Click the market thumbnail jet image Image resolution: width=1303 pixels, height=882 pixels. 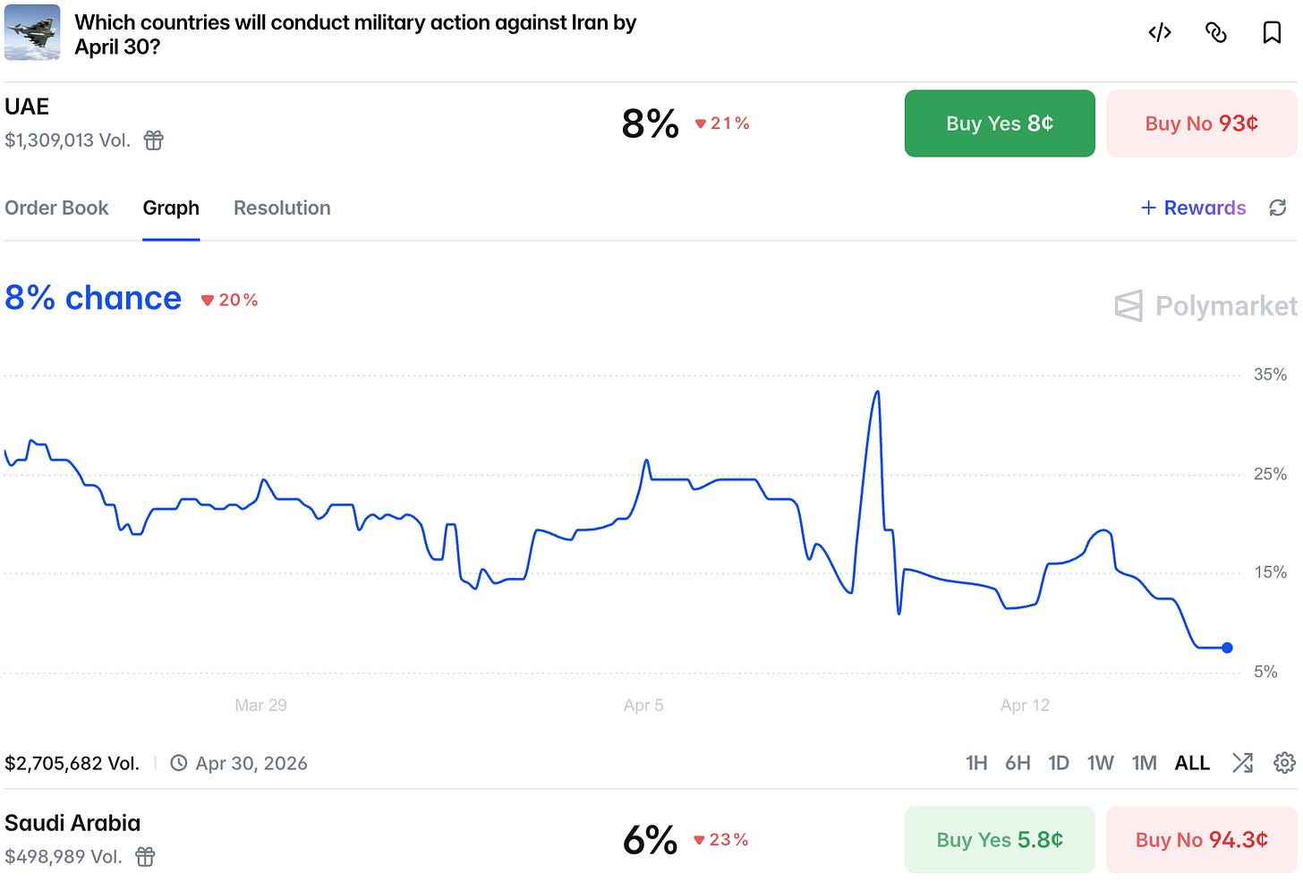(32, 32)
